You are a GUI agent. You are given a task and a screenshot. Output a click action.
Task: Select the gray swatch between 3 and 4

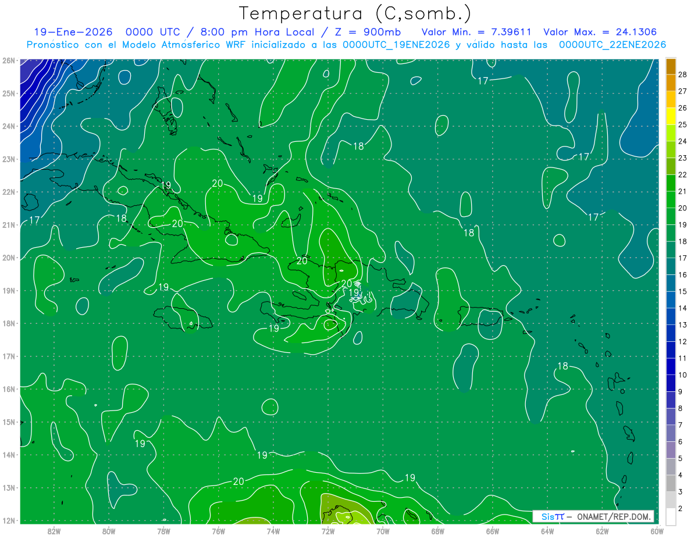click(671, 483)
